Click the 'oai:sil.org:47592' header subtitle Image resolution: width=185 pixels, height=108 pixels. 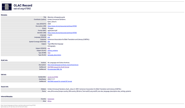(x=22, y=9)
